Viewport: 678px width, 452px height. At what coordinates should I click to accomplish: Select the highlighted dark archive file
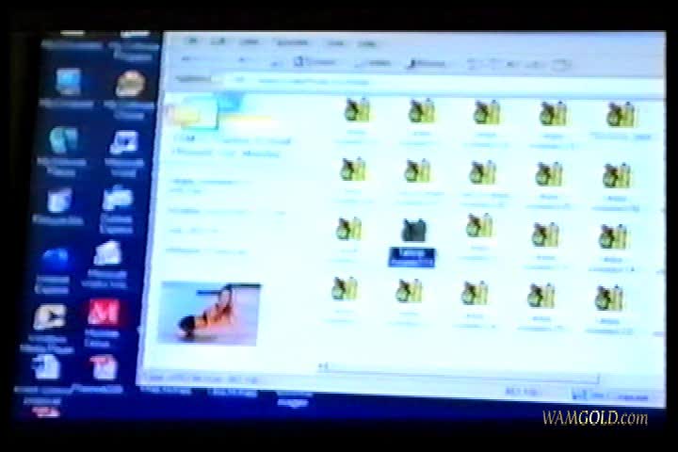tap(412, 233)
